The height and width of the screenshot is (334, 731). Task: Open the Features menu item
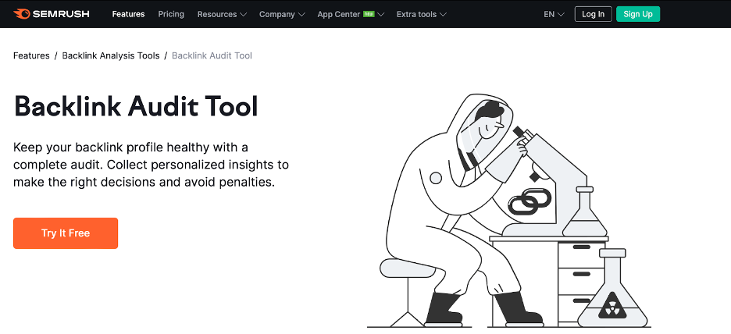tap(128, 14)
